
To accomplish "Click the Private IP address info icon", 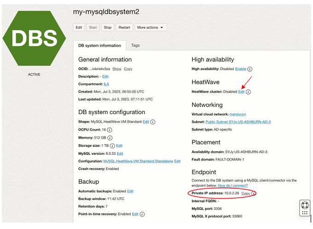I will [x=254, y=194].
